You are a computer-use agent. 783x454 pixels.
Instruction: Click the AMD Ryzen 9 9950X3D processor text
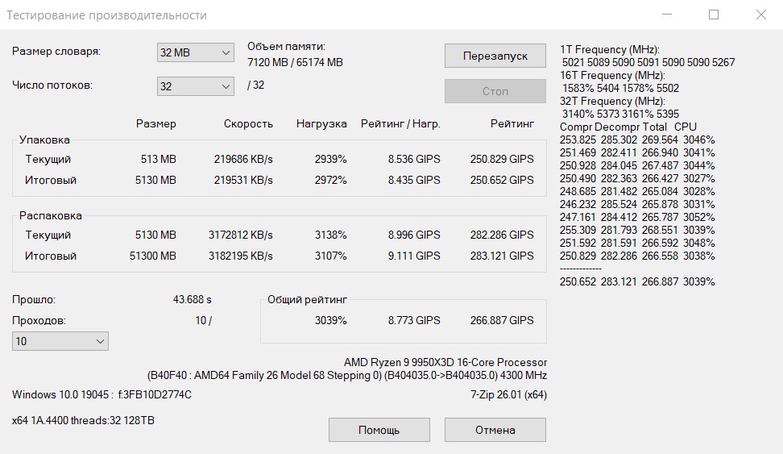pos(445,362)
